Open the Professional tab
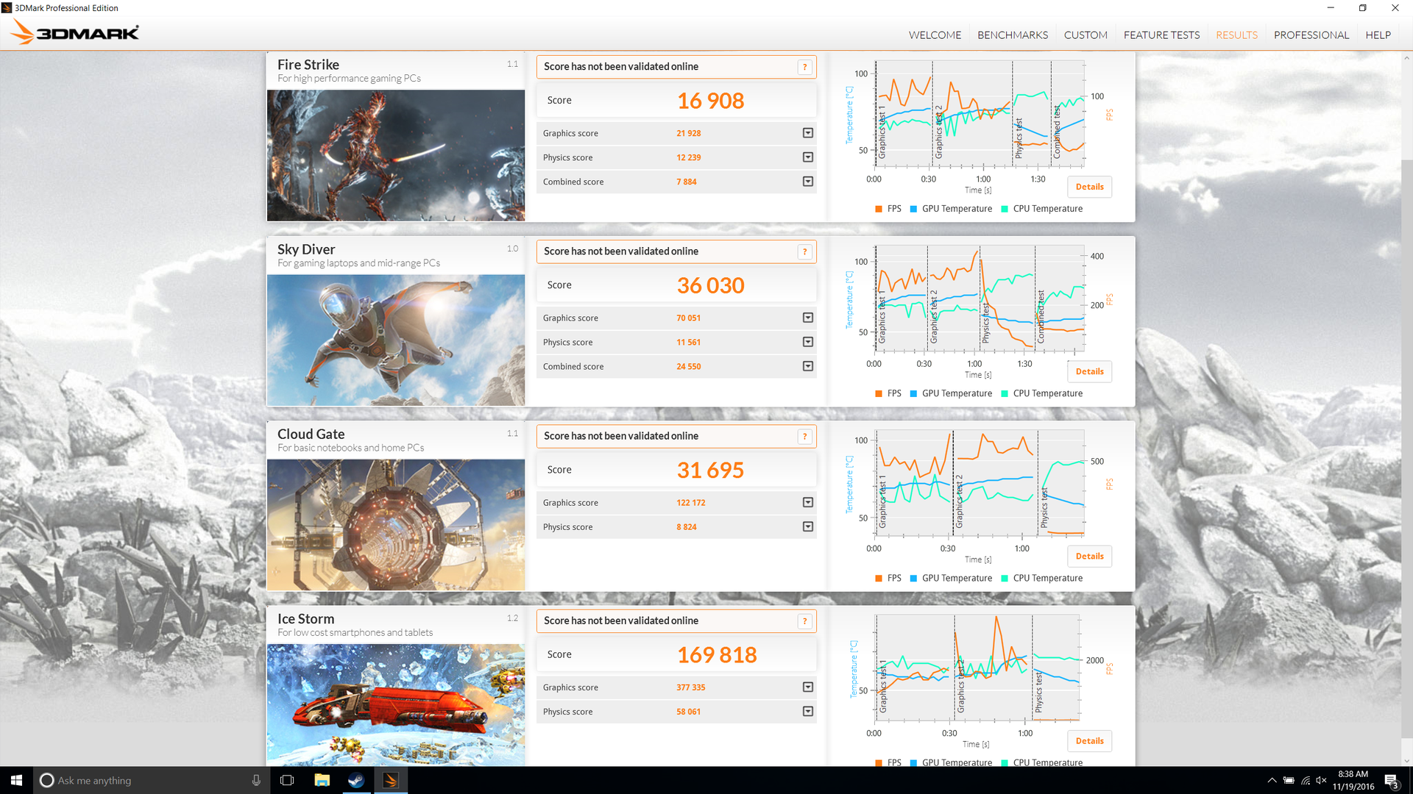This screenshot has height=794, width=1413. [1311, 35]
